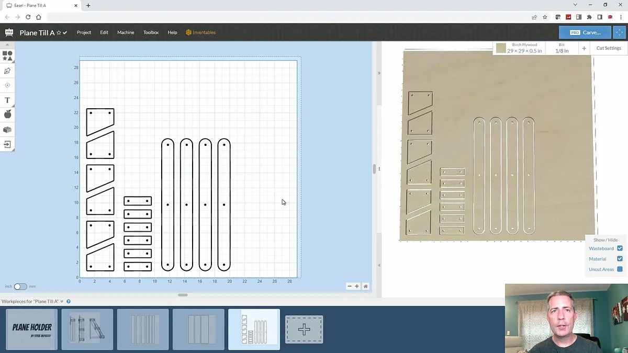Viewport: 628px width, 353px height.
Task: Enable the Uncut Areas checkbox
Action: [620, 269]
